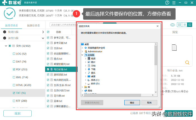Expand the 百度网盘同步空间 node
The image size is (196, 120).
coord(82,48)
